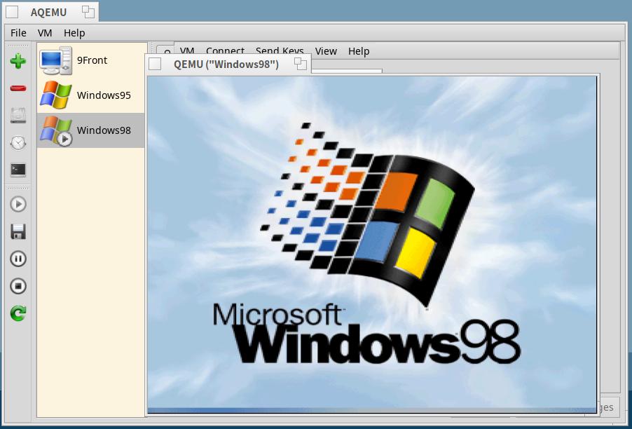The image size is (632, 429).
Task: Open the Help menu of the QEMU window
Action: click(360, 51)
